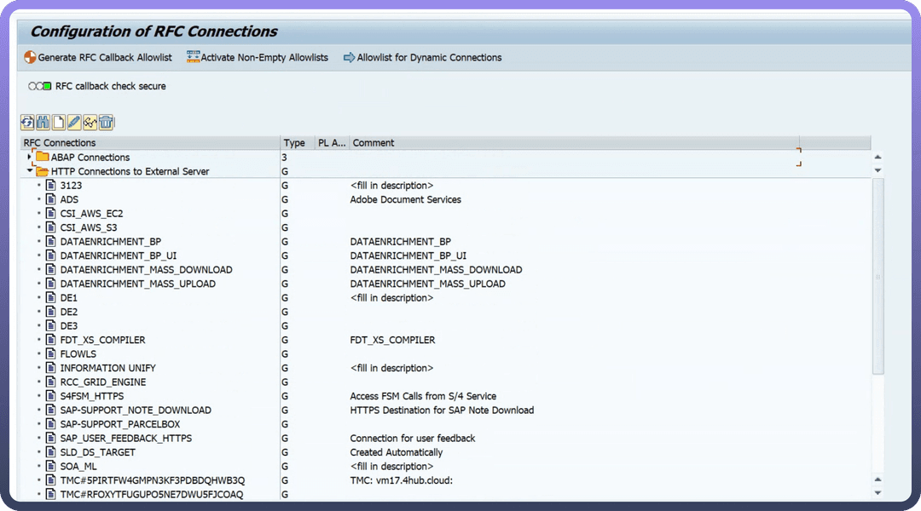This screenshot has height=511, width=921.
Task: Click the Delete trash can icon
Action: point(107,123)
